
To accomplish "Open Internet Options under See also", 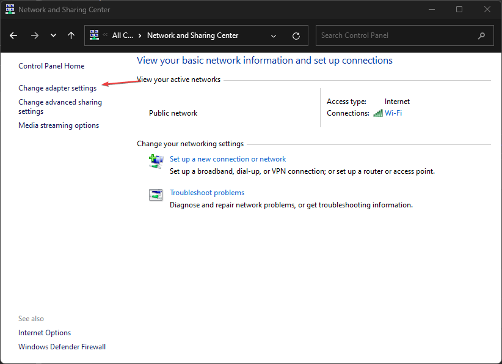I will 45,333.
